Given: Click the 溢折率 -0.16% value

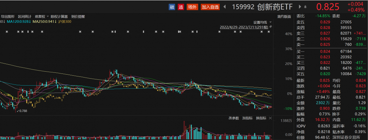Looking at the screenshot, I should click(359, 126).
